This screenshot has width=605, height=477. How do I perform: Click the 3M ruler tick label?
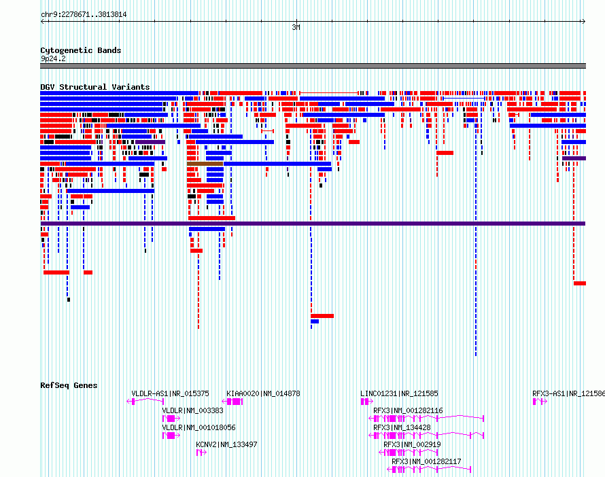pyautogui.click(x=296, y=27)
